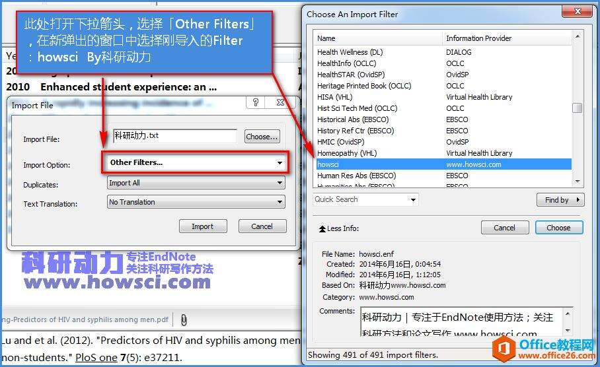Click the File Name howsci.enf value
The height and width of the screenshot is (367, 600).
point(377,254)
